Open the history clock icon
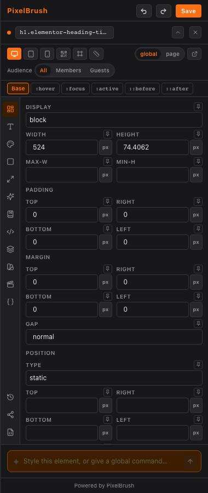The height and width of the screenshot is (493, 208). 10,397
